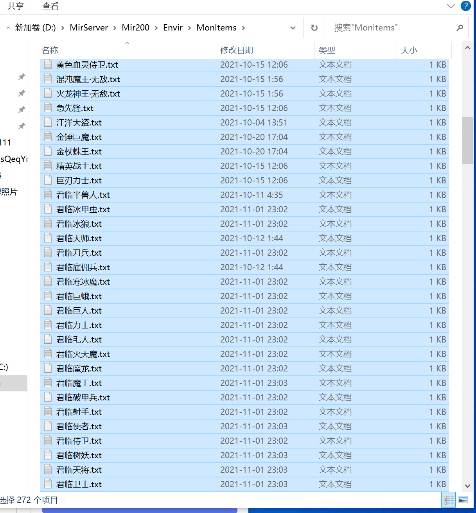Screen dimensions: 476x513
Task: Click file icon of 君临巨蛾.txt
Action: (x=48, y=296)
